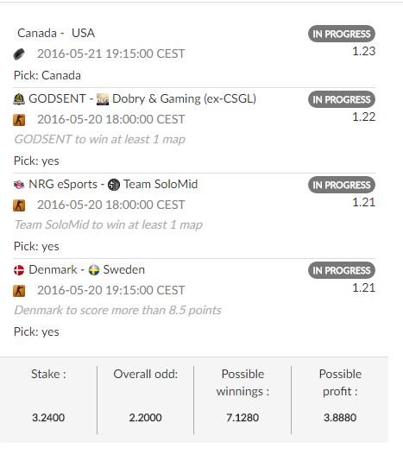Click the GODSENT team logo
Viewport: 403px width, 467px height.
(x=19, y=99)
